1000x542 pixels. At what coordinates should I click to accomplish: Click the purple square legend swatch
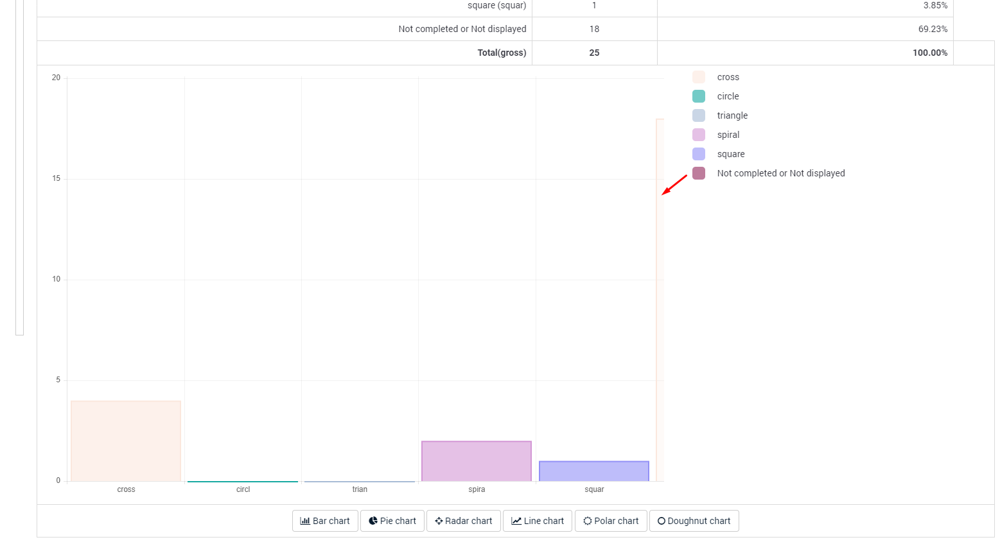[699, 154]
